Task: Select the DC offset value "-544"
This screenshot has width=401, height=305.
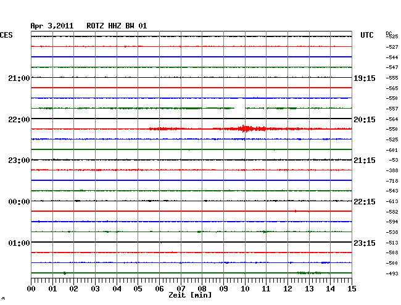Action: (x=392, y=57)
